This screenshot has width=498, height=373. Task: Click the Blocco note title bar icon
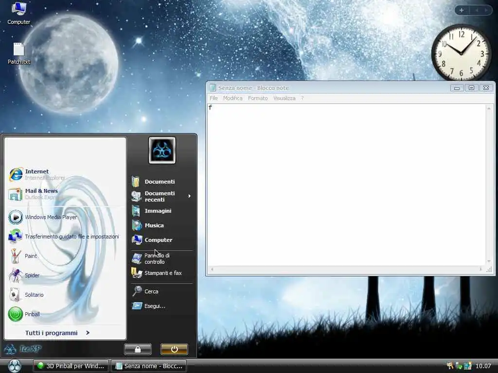point(213,88)
